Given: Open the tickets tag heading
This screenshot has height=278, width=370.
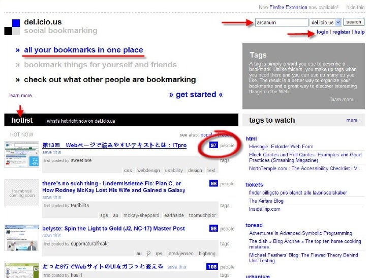Looking at the screenshot, I should click(254, 185).
